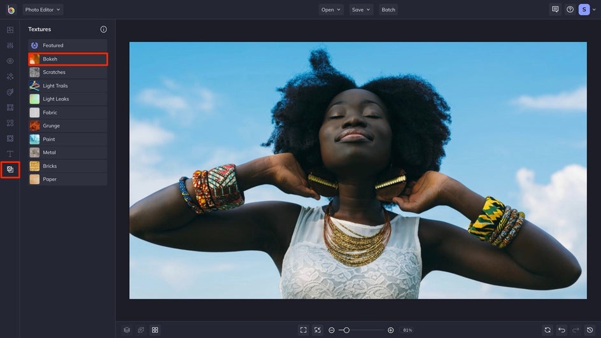Click the zoom out minus icon
Viewport: 601px width, 338px height.
pos(332,330)
